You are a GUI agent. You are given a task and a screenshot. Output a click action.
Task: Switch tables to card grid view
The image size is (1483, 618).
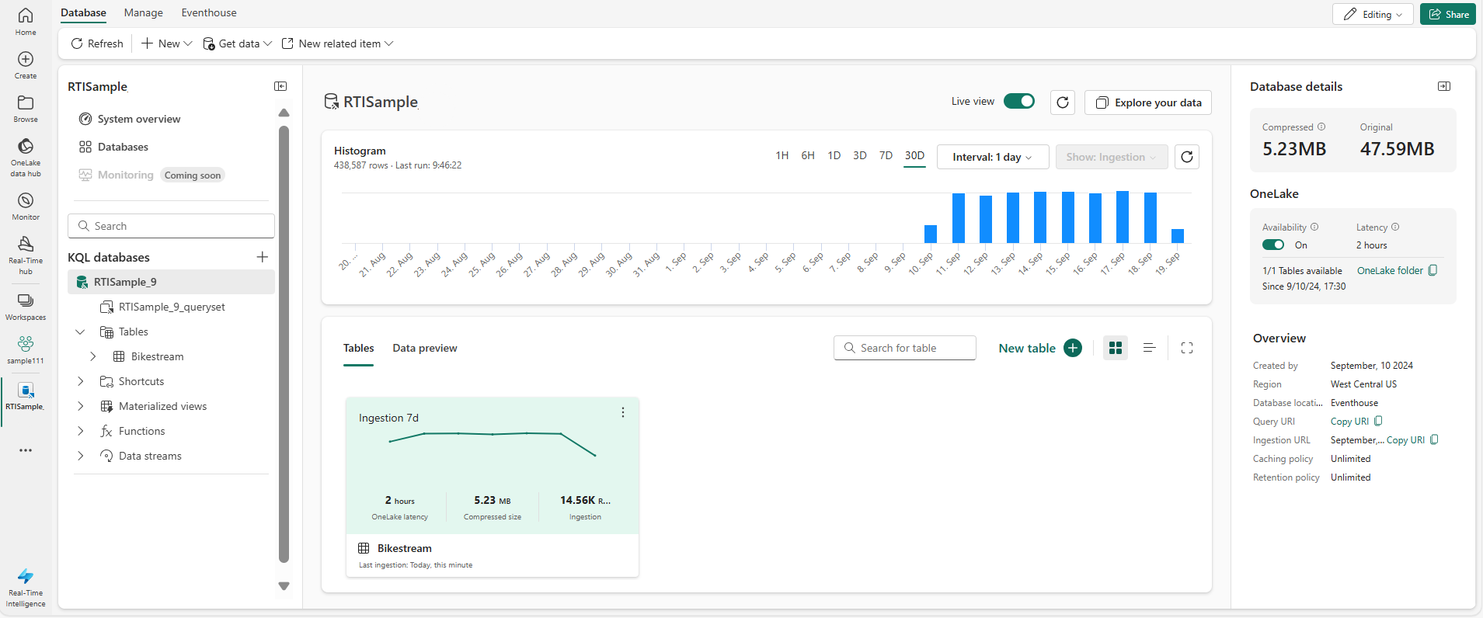click(x=1116, y=348)
